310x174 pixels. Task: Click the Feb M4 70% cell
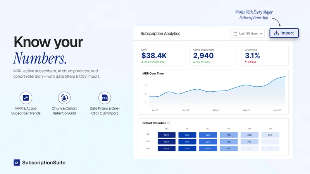250,142
